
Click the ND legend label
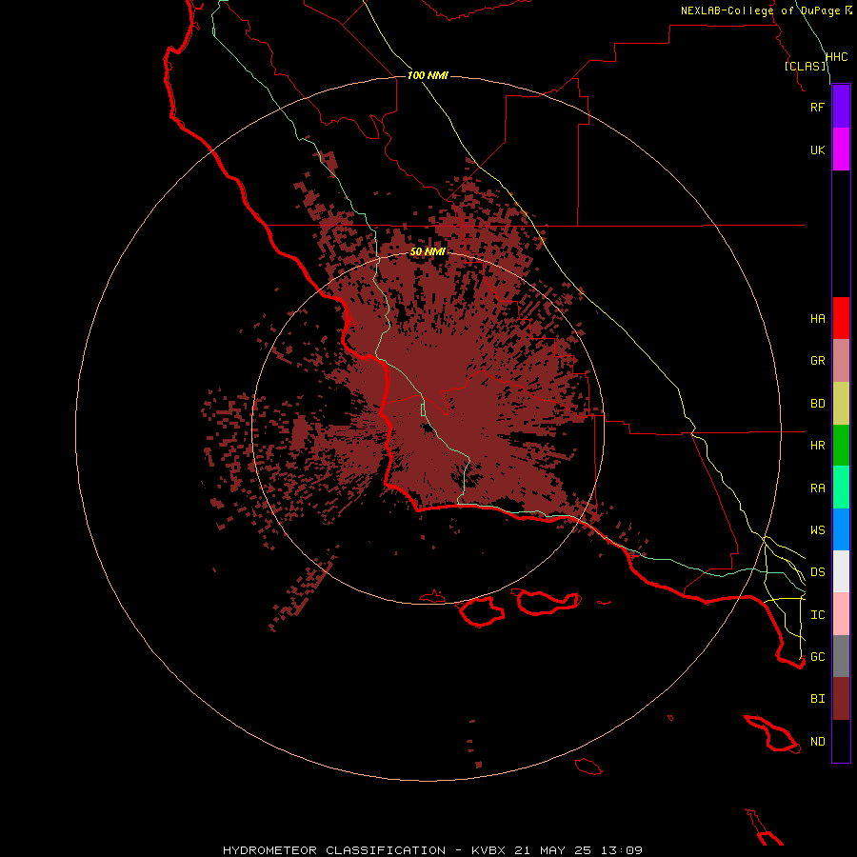pyautogui.click(x=818, y=742)
